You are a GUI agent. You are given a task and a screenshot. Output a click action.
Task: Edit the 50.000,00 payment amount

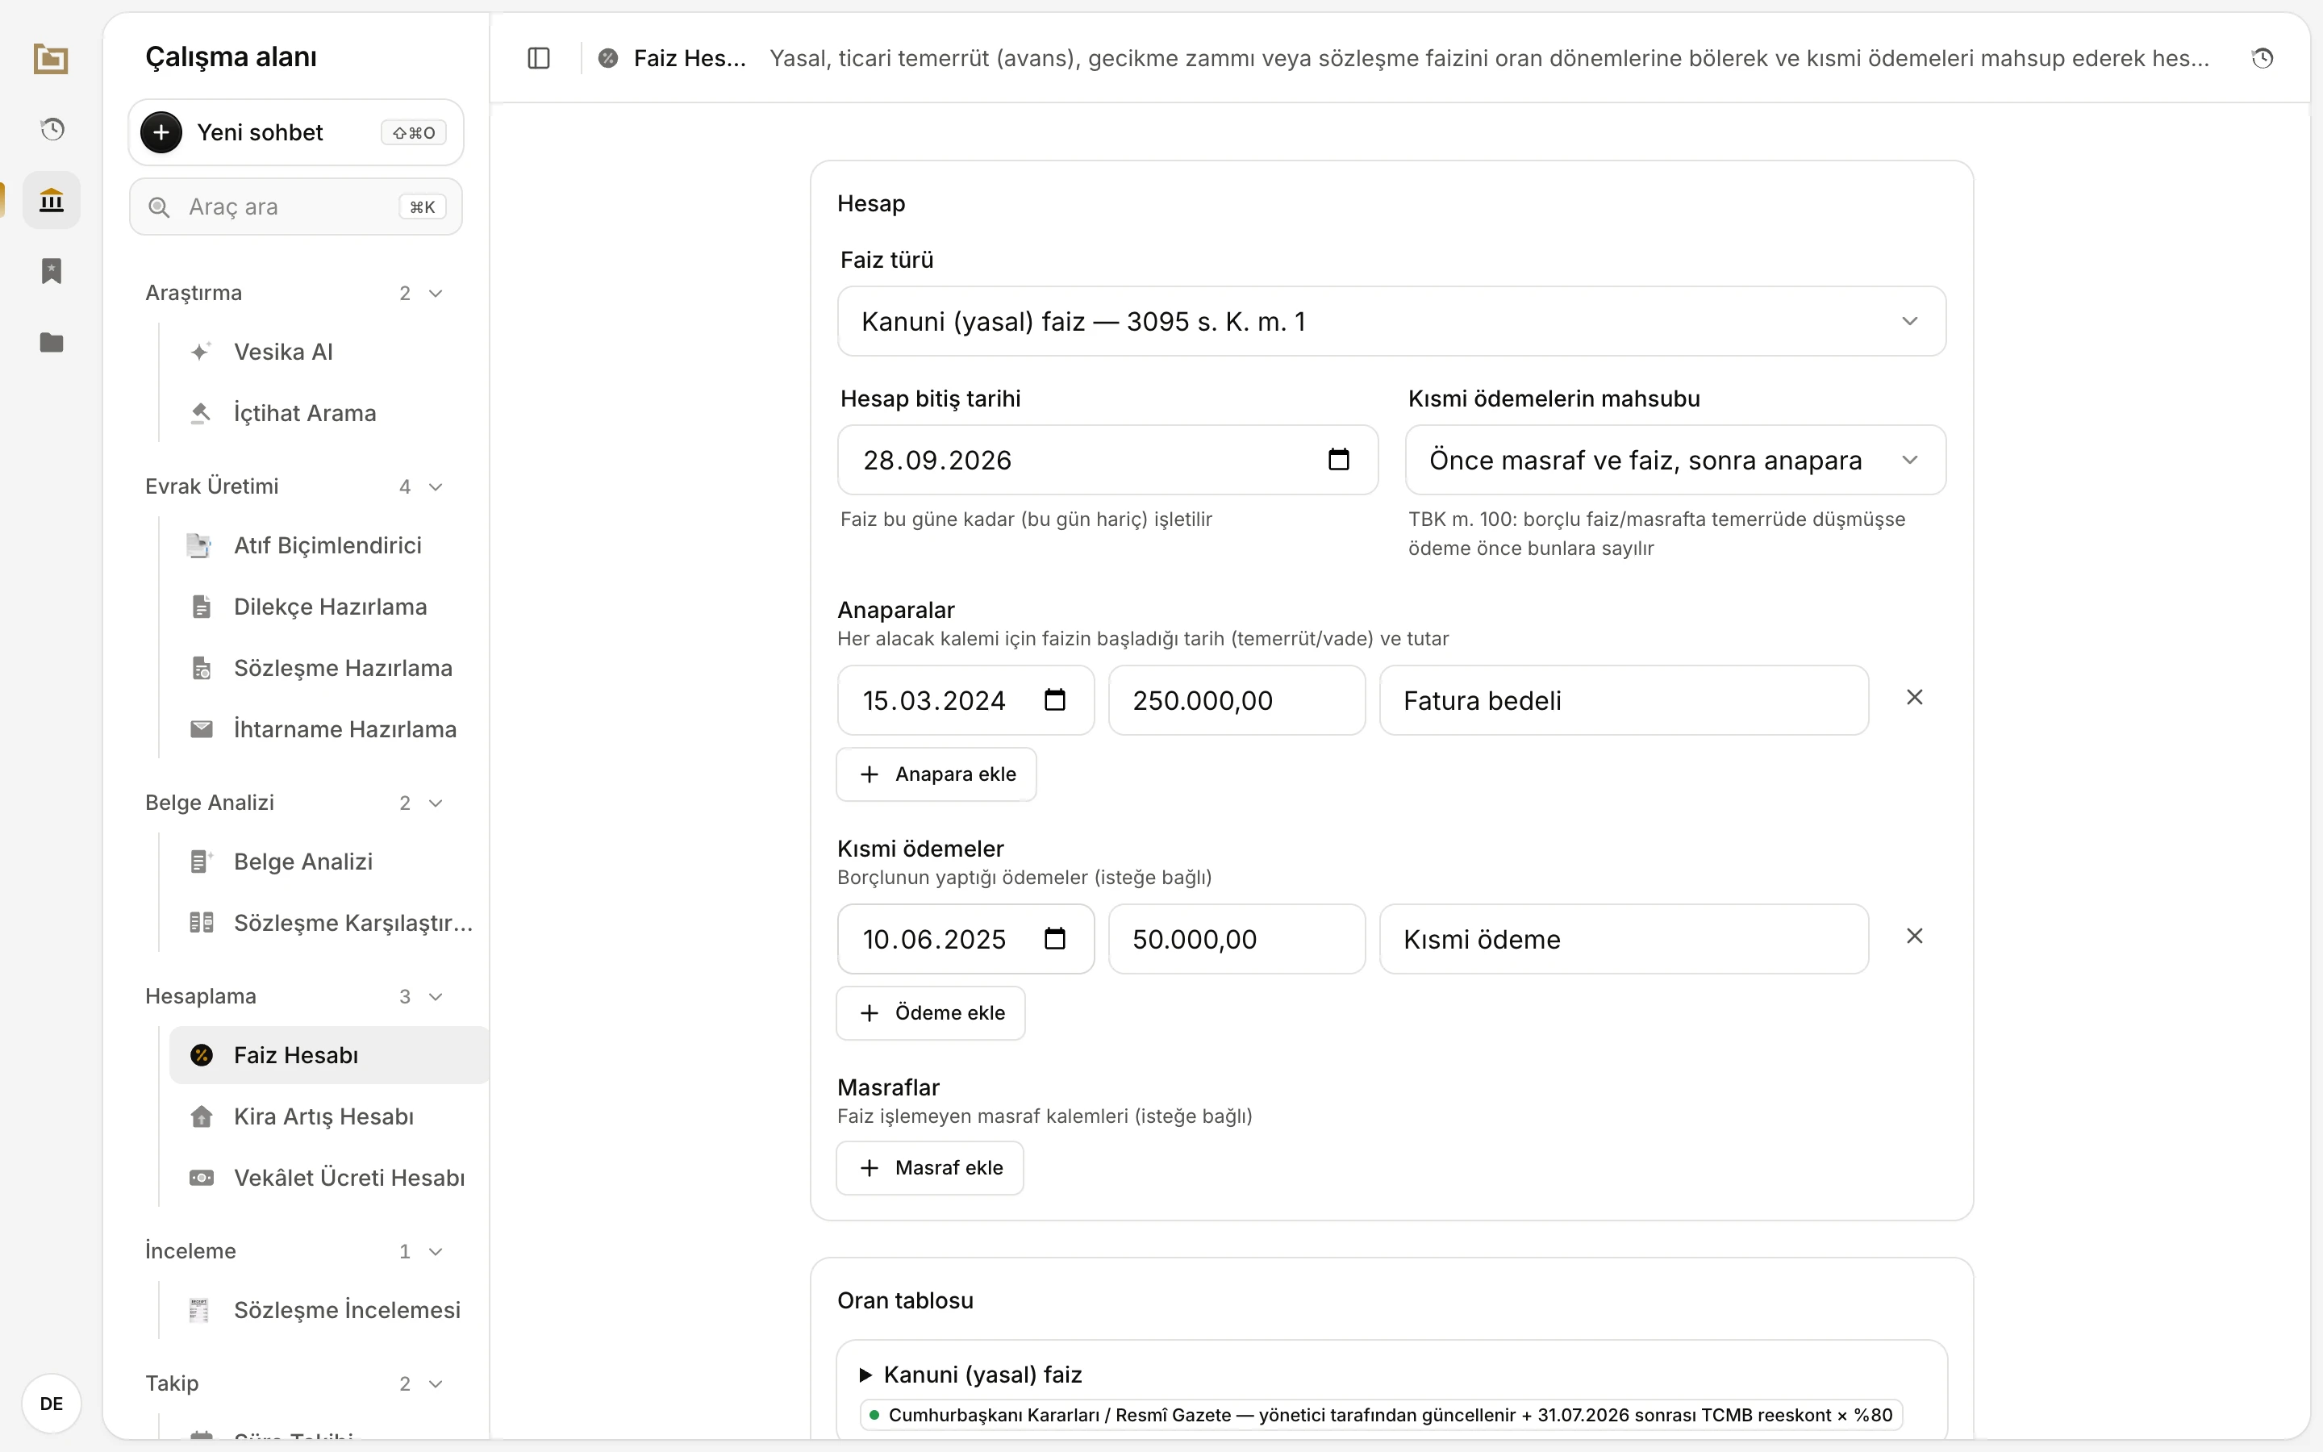[x=1237, y=939]
